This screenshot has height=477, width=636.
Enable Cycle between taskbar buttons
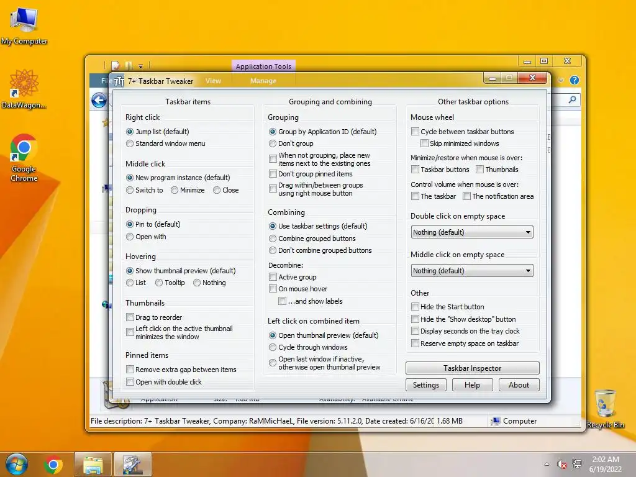pos(462,132)
